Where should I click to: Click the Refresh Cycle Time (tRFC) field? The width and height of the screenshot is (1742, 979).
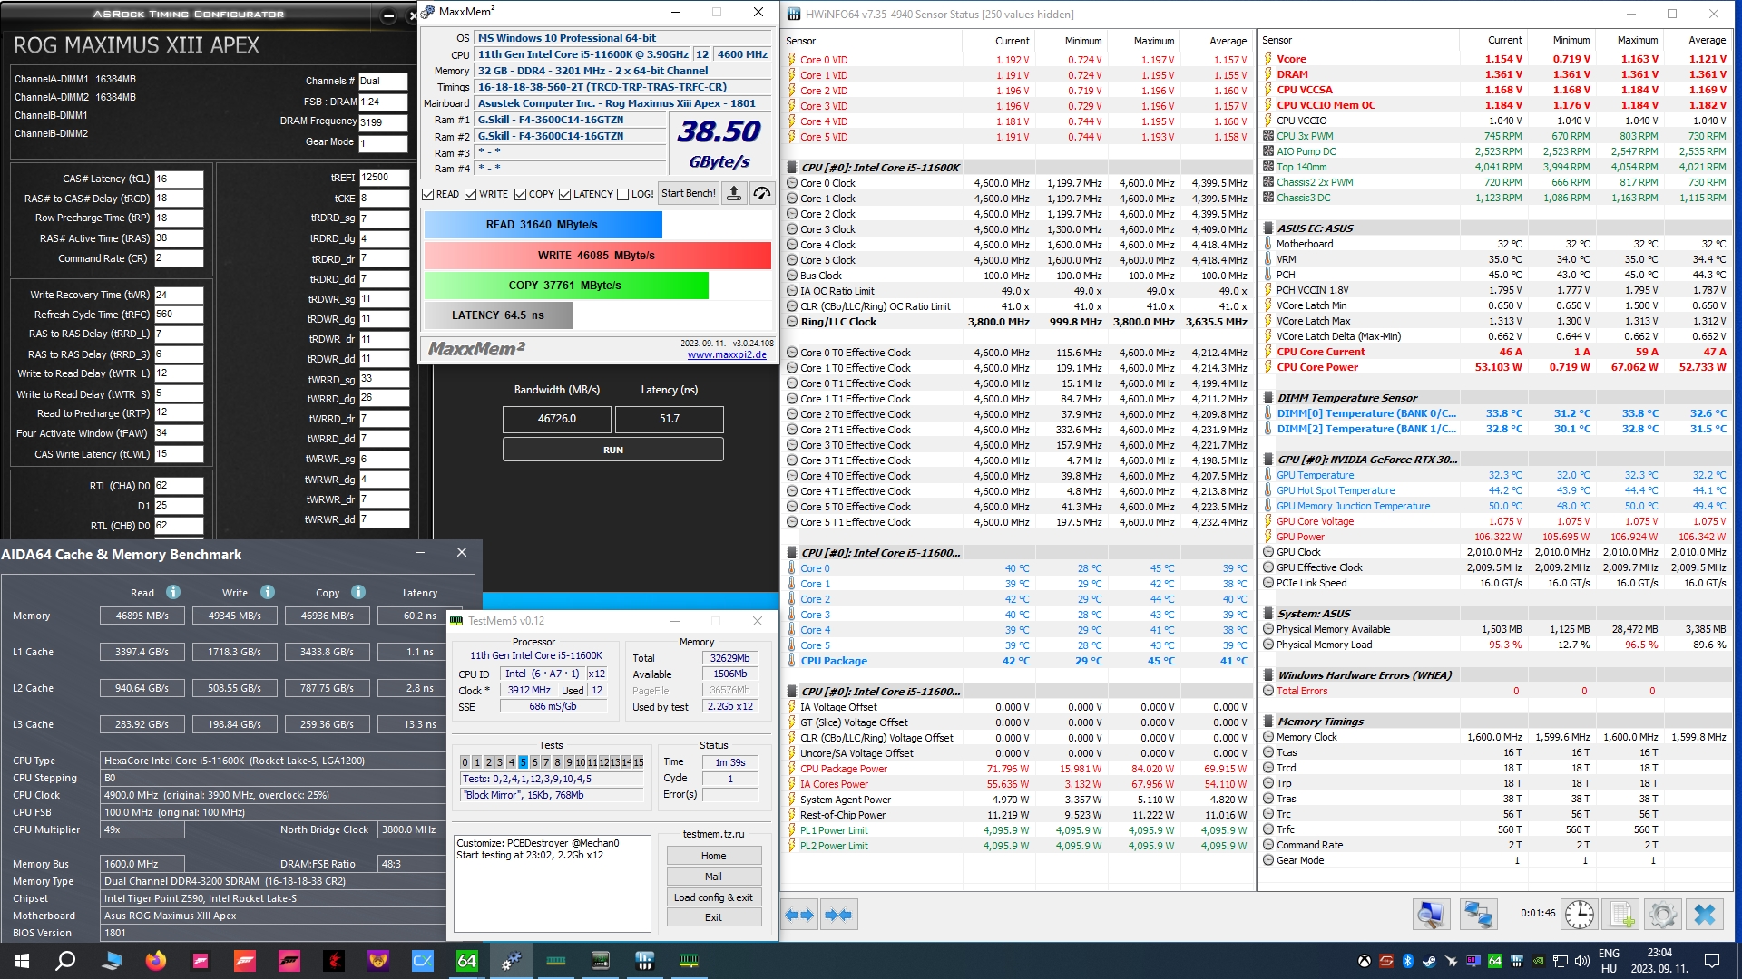point(178,315)
